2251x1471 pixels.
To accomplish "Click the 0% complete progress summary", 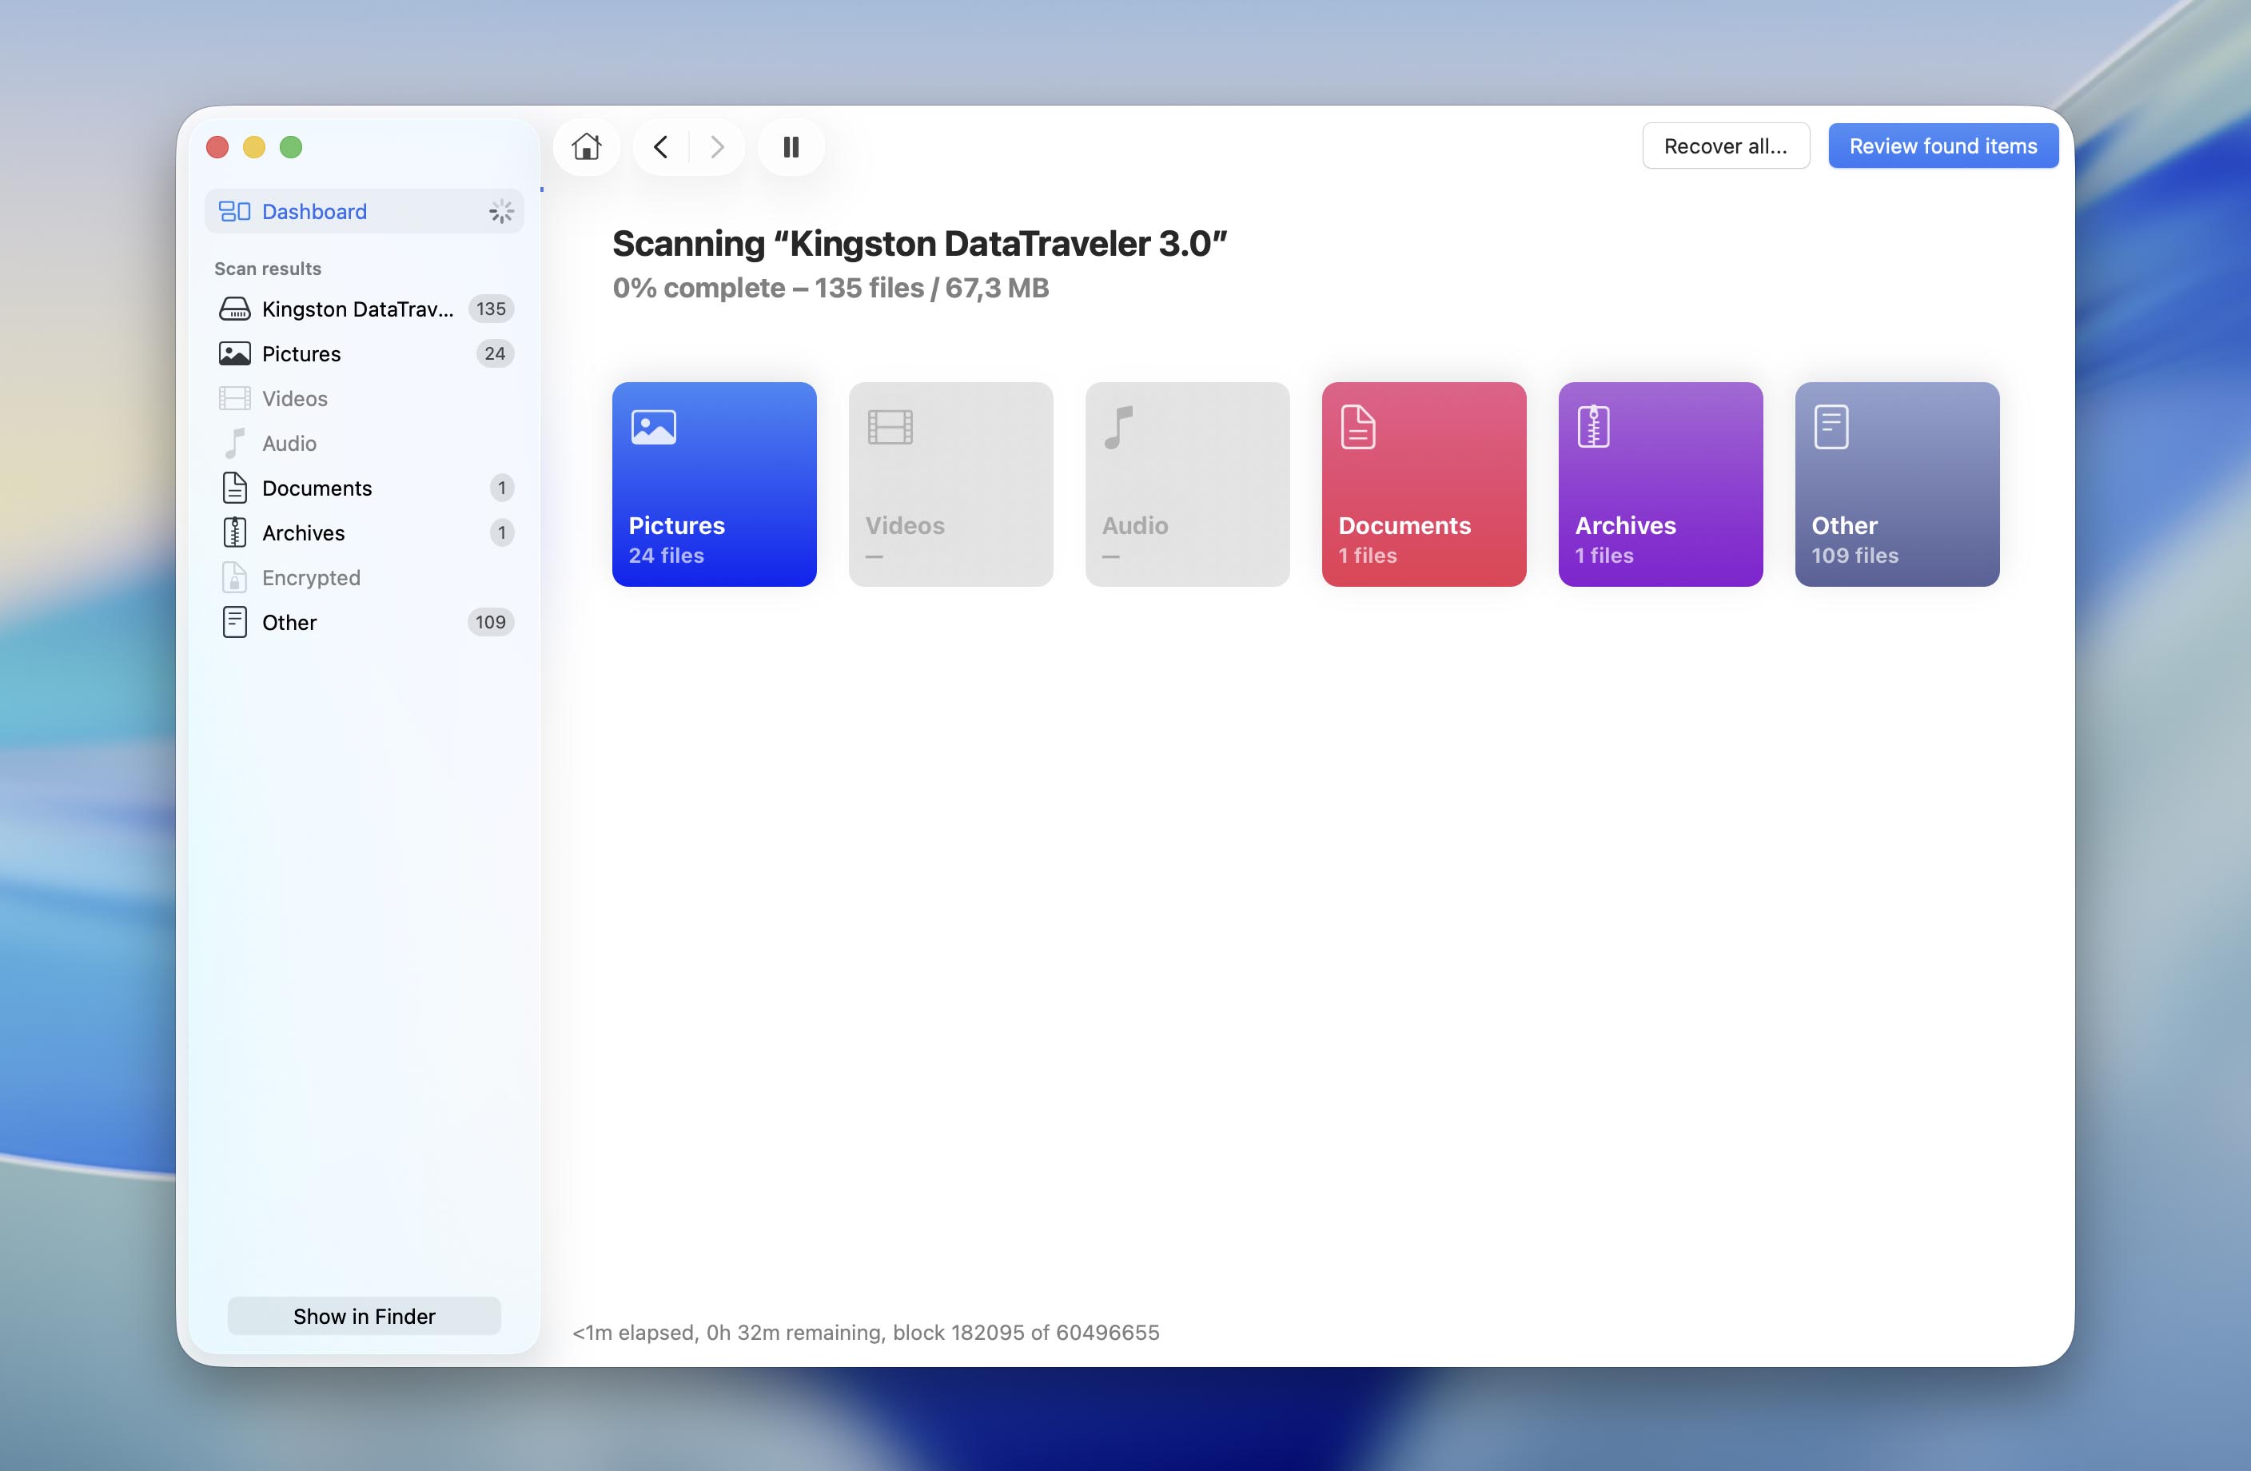I will point(831,288).
